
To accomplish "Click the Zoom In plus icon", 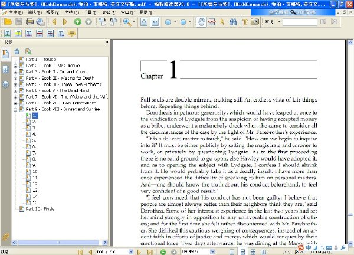I will (x=183, y=22).
